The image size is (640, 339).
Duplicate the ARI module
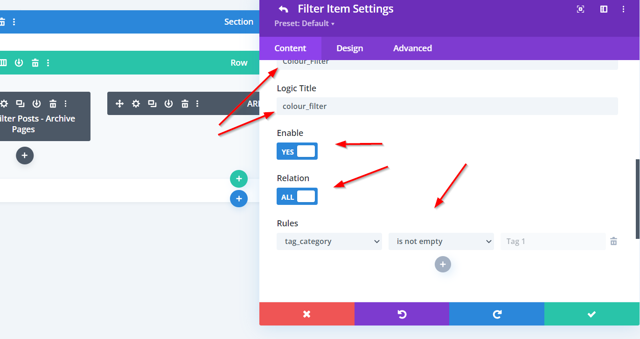[152, 103]
